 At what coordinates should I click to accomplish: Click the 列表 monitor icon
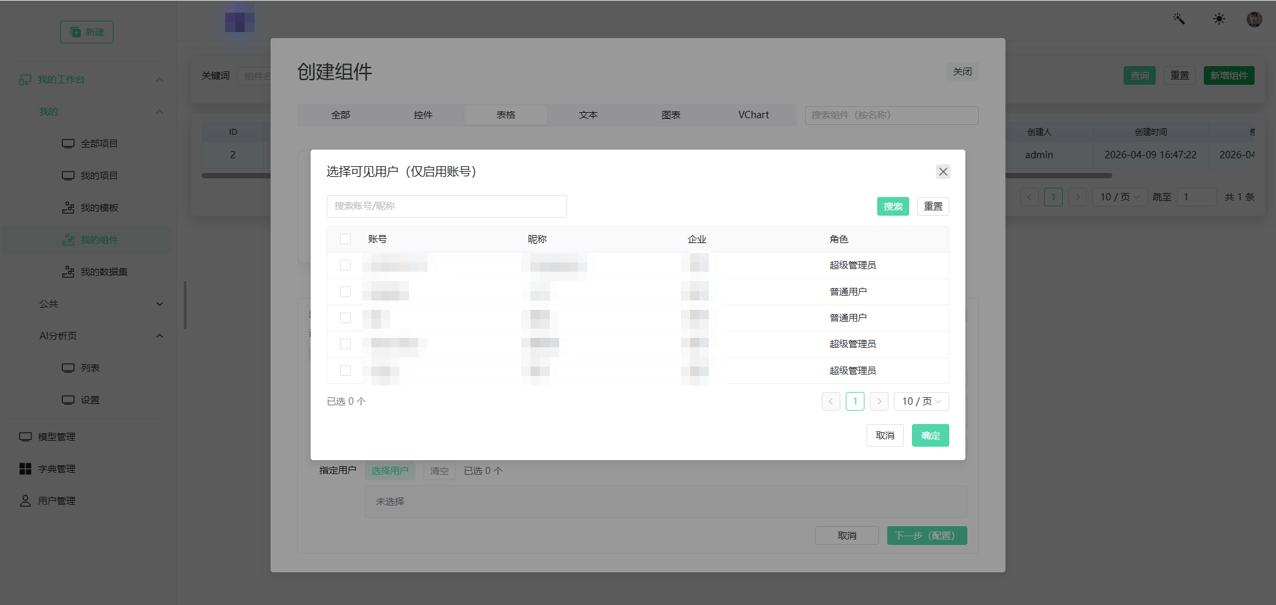(68, 368)
